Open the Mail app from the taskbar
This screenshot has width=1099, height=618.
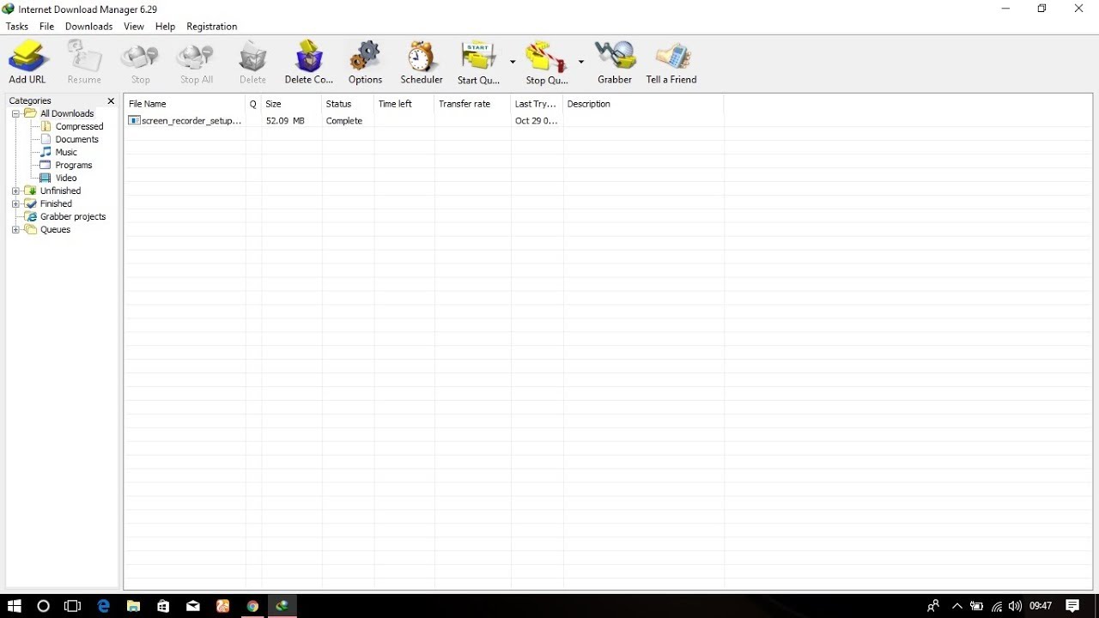click(193, 606)
